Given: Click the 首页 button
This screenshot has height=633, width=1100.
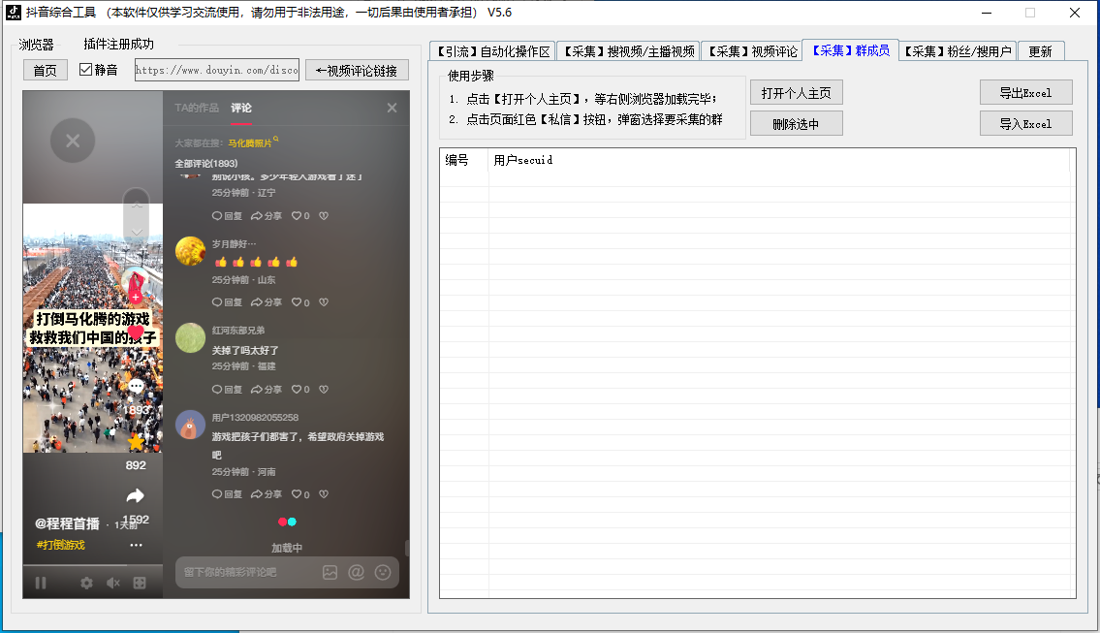Looking at the screenshot, I should coord(46,70).
